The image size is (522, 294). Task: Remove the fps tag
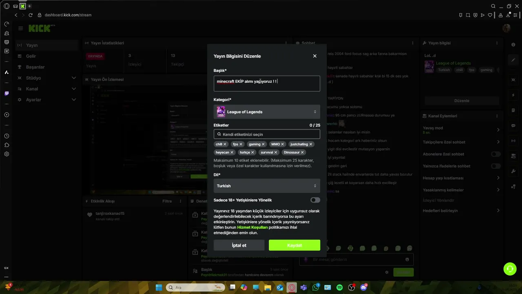click(241, 144)
